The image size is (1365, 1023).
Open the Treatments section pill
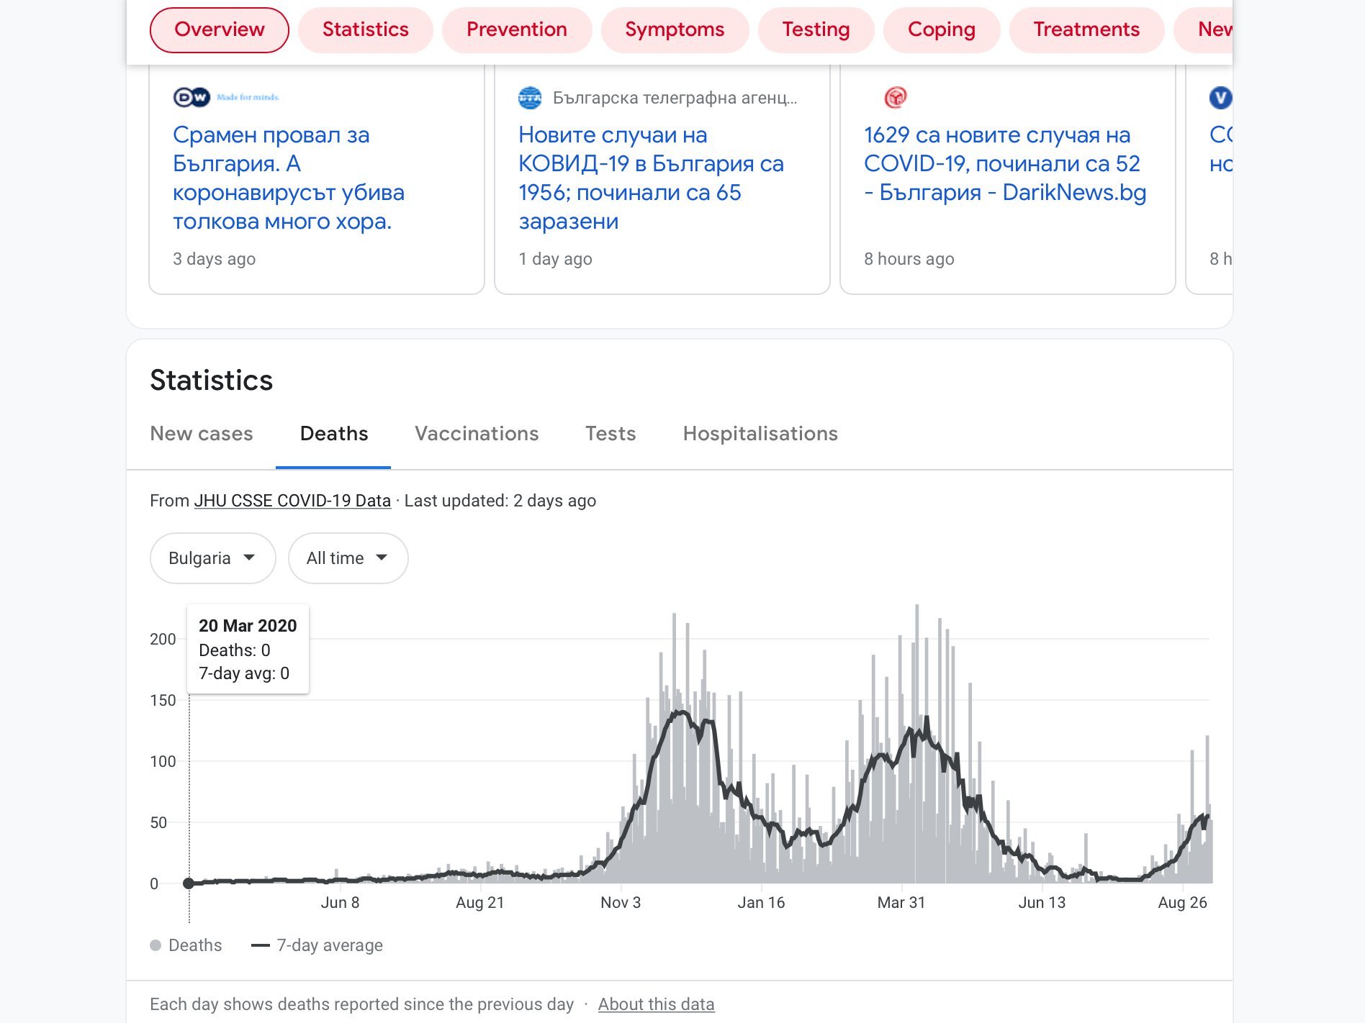coord(1086,29)
